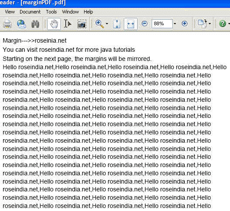Click the green Help question icon
230x211 pixels.
point(222,23)
